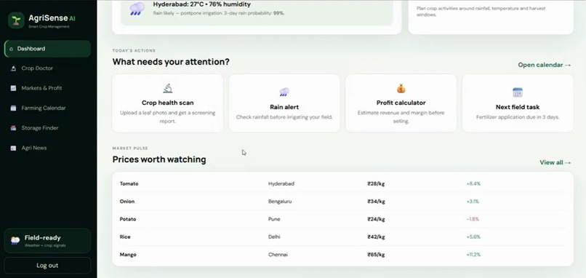Launch the Profit calculator card

401,103
